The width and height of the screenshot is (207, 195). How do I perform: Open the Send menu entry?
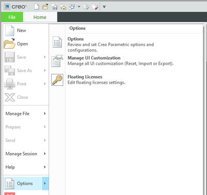tap(26, 140)
